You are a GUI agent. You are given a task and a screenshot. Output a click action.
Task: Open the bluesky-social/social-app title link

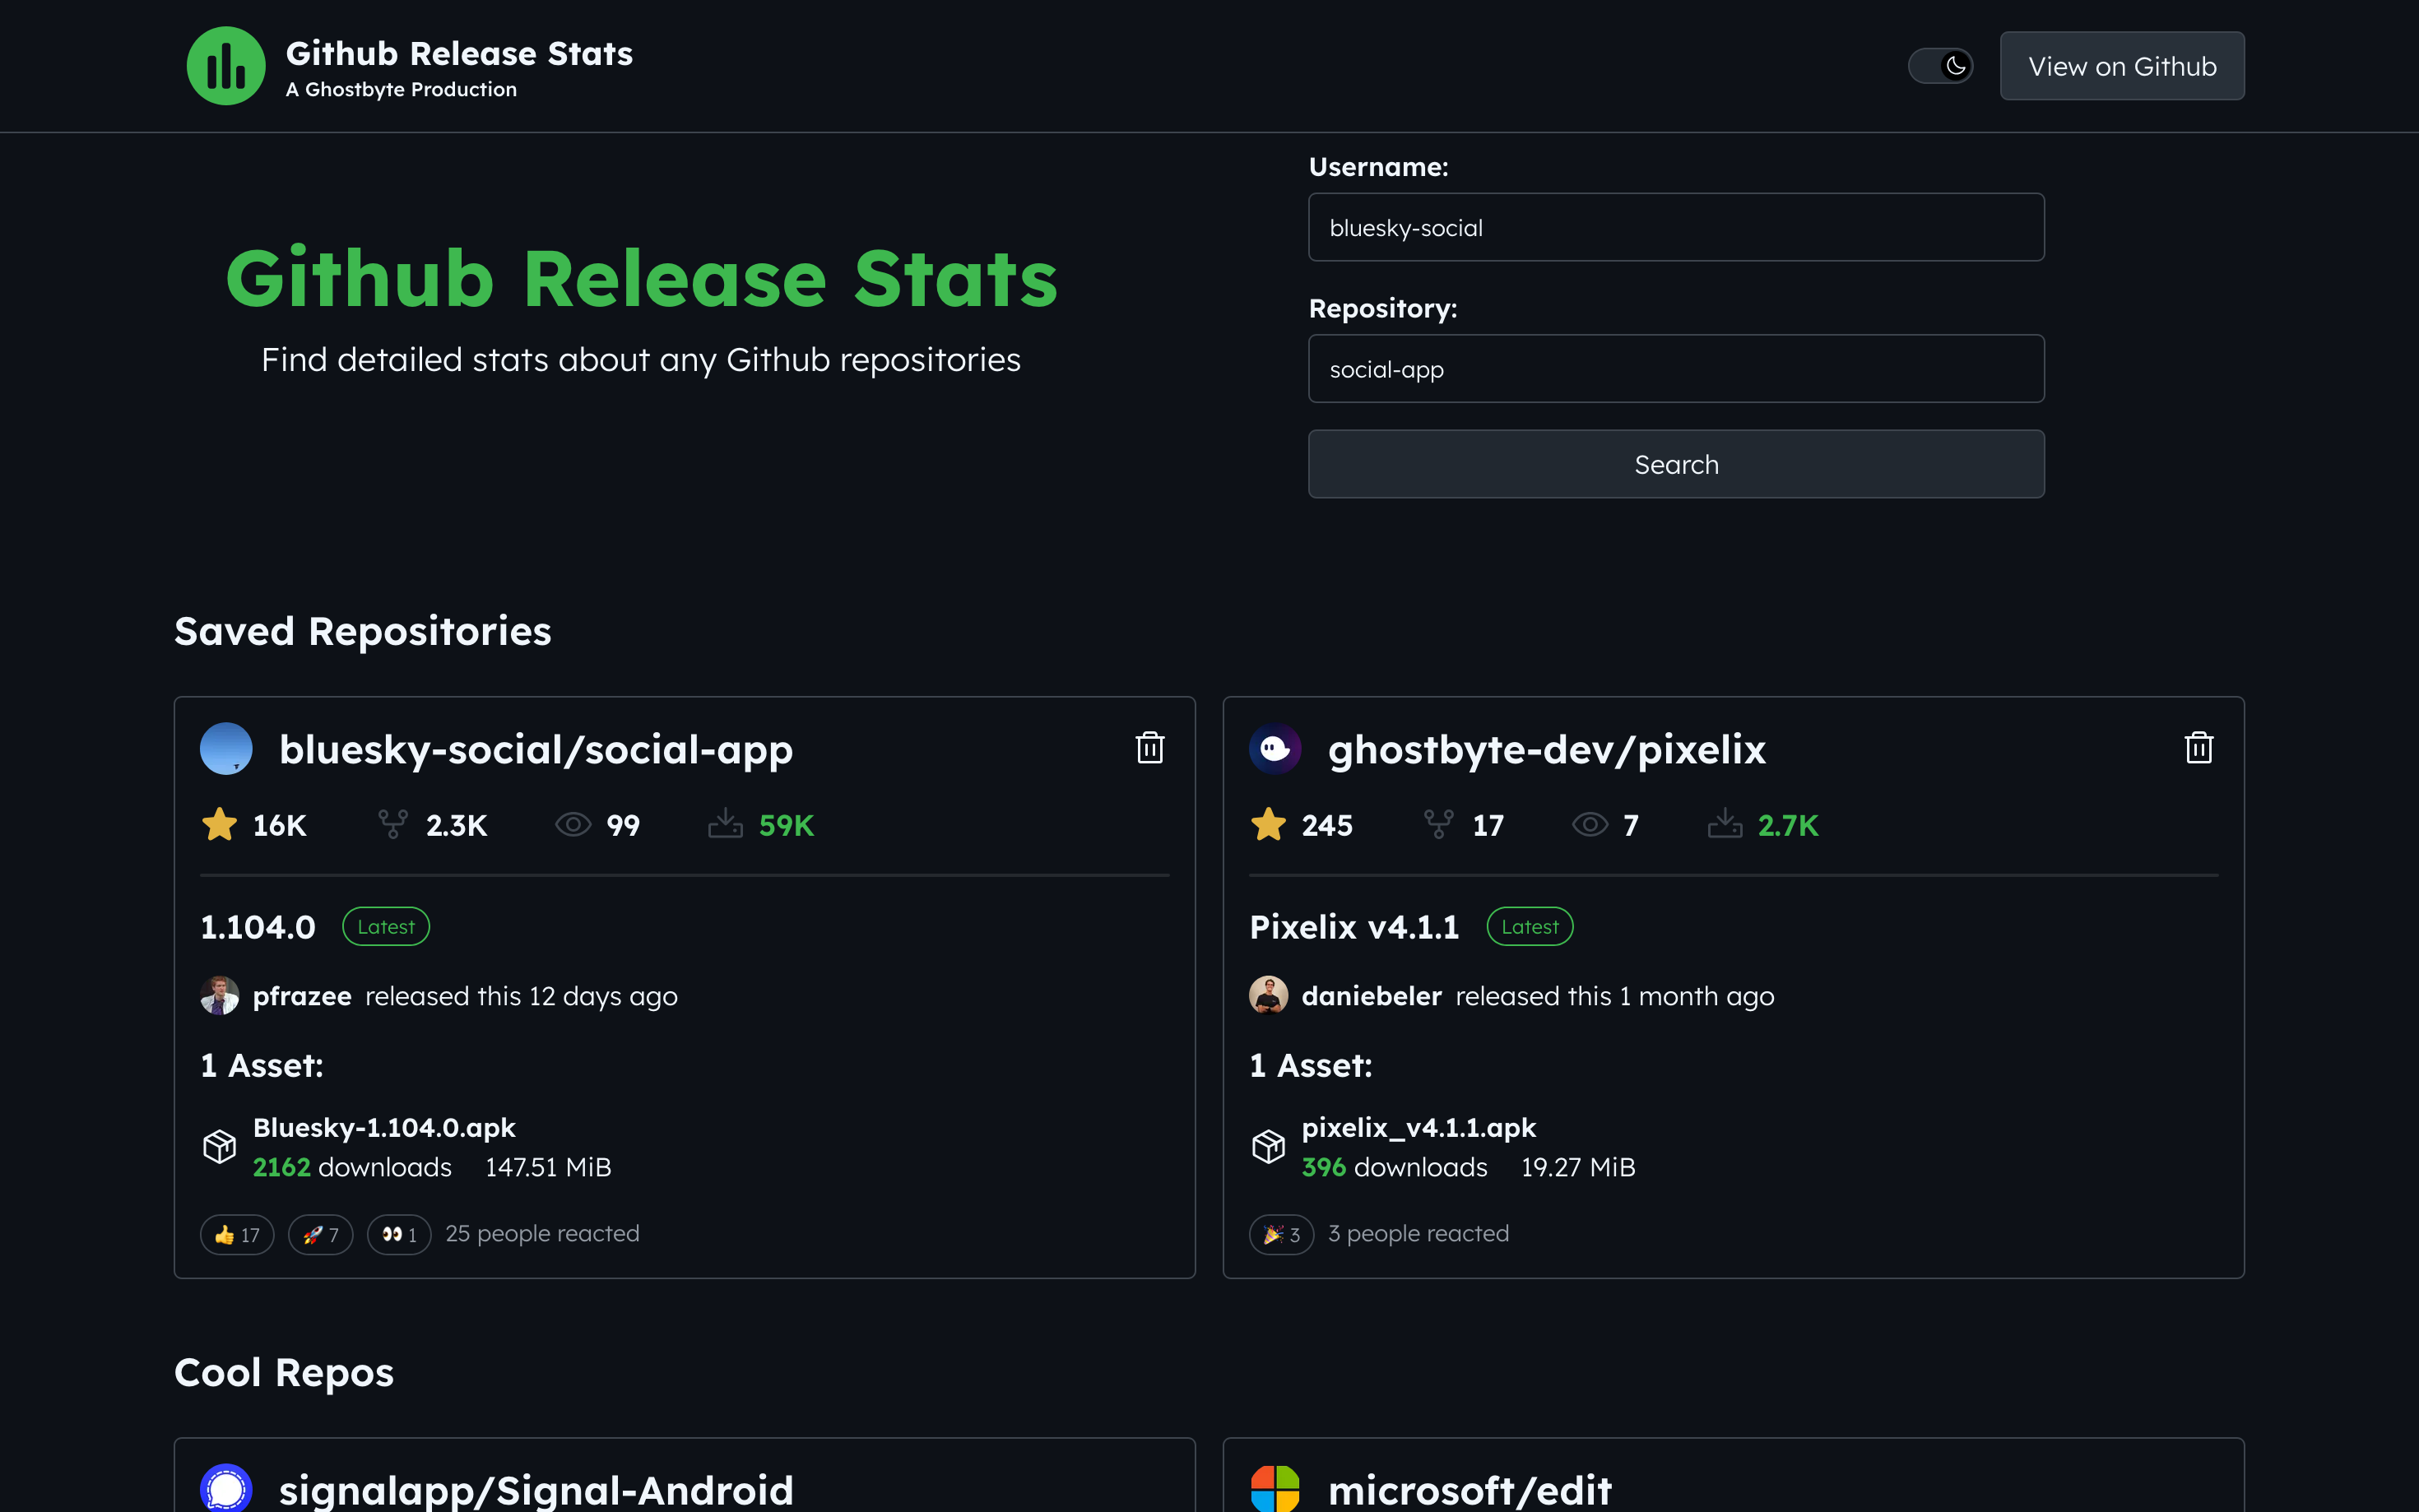click(536, 750)
